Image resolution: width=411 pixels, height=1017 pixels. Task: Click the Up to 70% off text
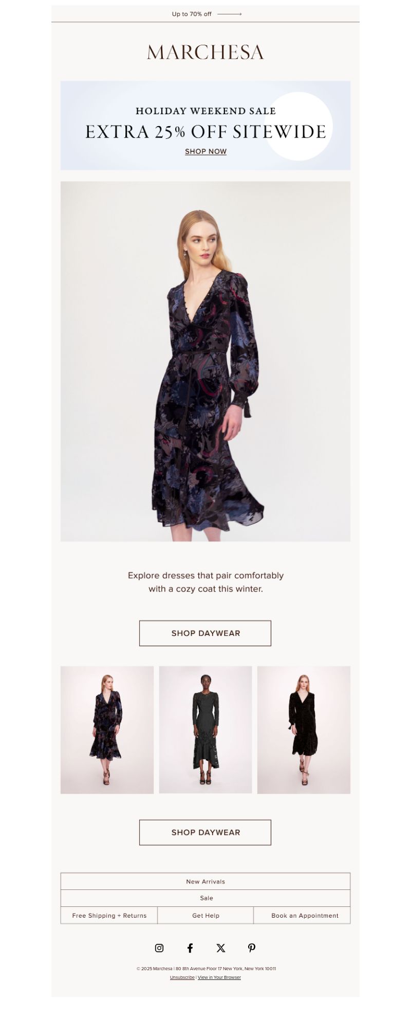click(192, 14)
